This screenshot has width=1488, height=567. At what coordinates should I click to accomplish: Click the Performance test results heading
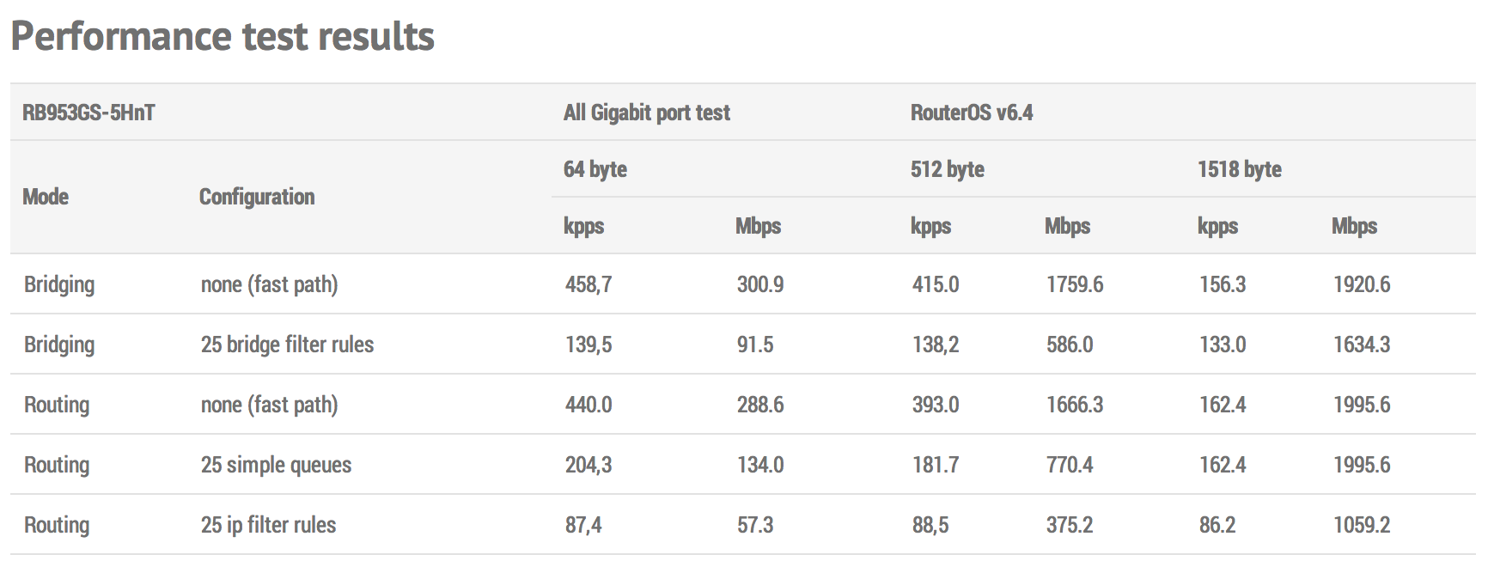[223, 37]
